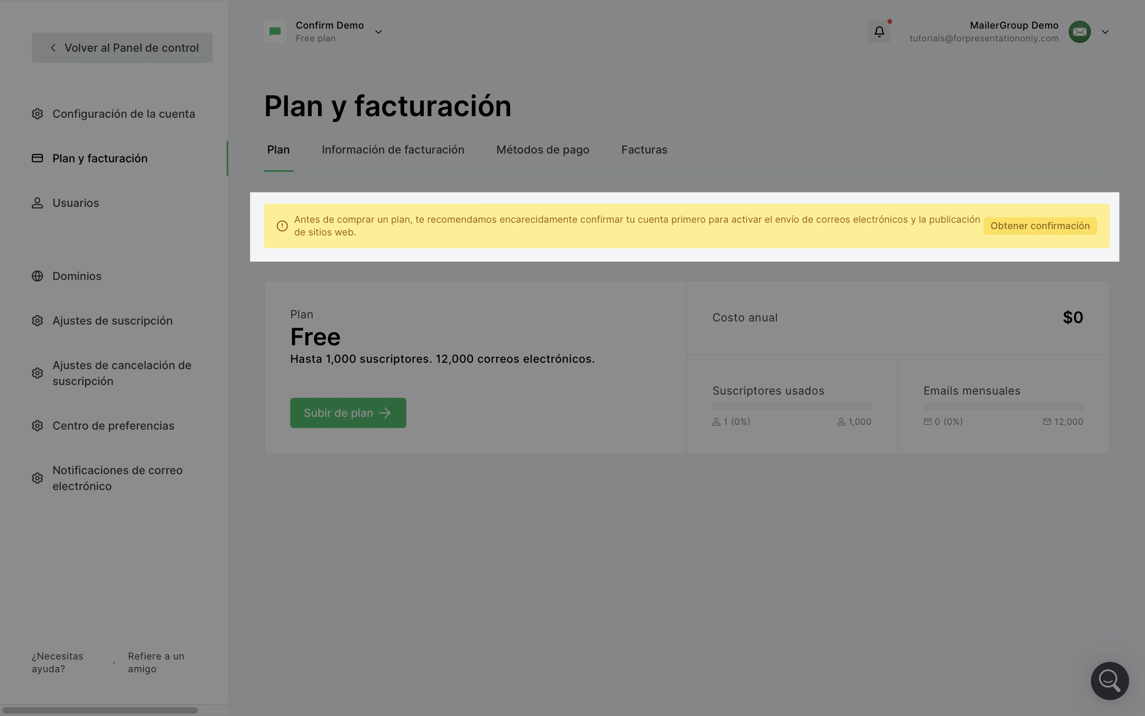Expand the user profile dropdown chevron
Image resolution: width=1145 pixels, height=716 pixels.
[1105, 32]
